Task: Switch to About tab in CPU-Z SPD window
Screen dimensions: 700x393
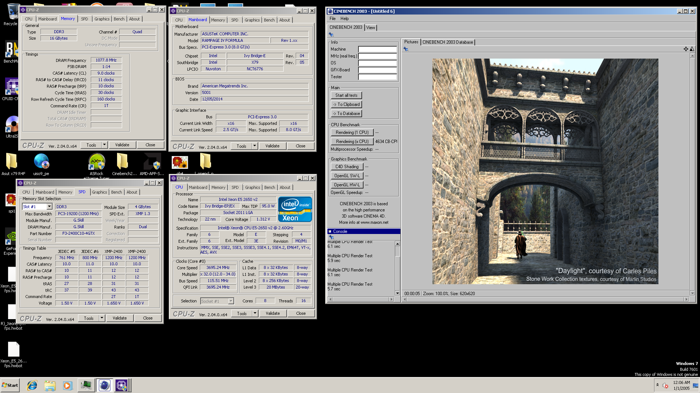Action: [132, 192]
